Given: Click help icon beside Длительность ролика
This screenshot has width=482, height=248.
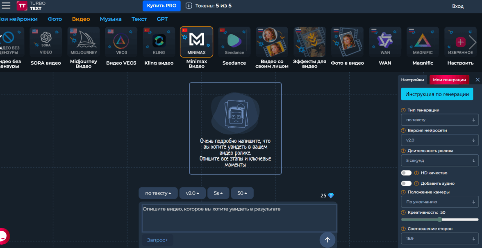Looking at the screenshot, I should click(403, 151).
